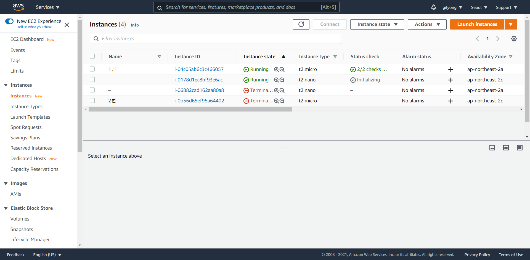Open Instance Types in sidebar
530x260 pixels.
(26, 107)
